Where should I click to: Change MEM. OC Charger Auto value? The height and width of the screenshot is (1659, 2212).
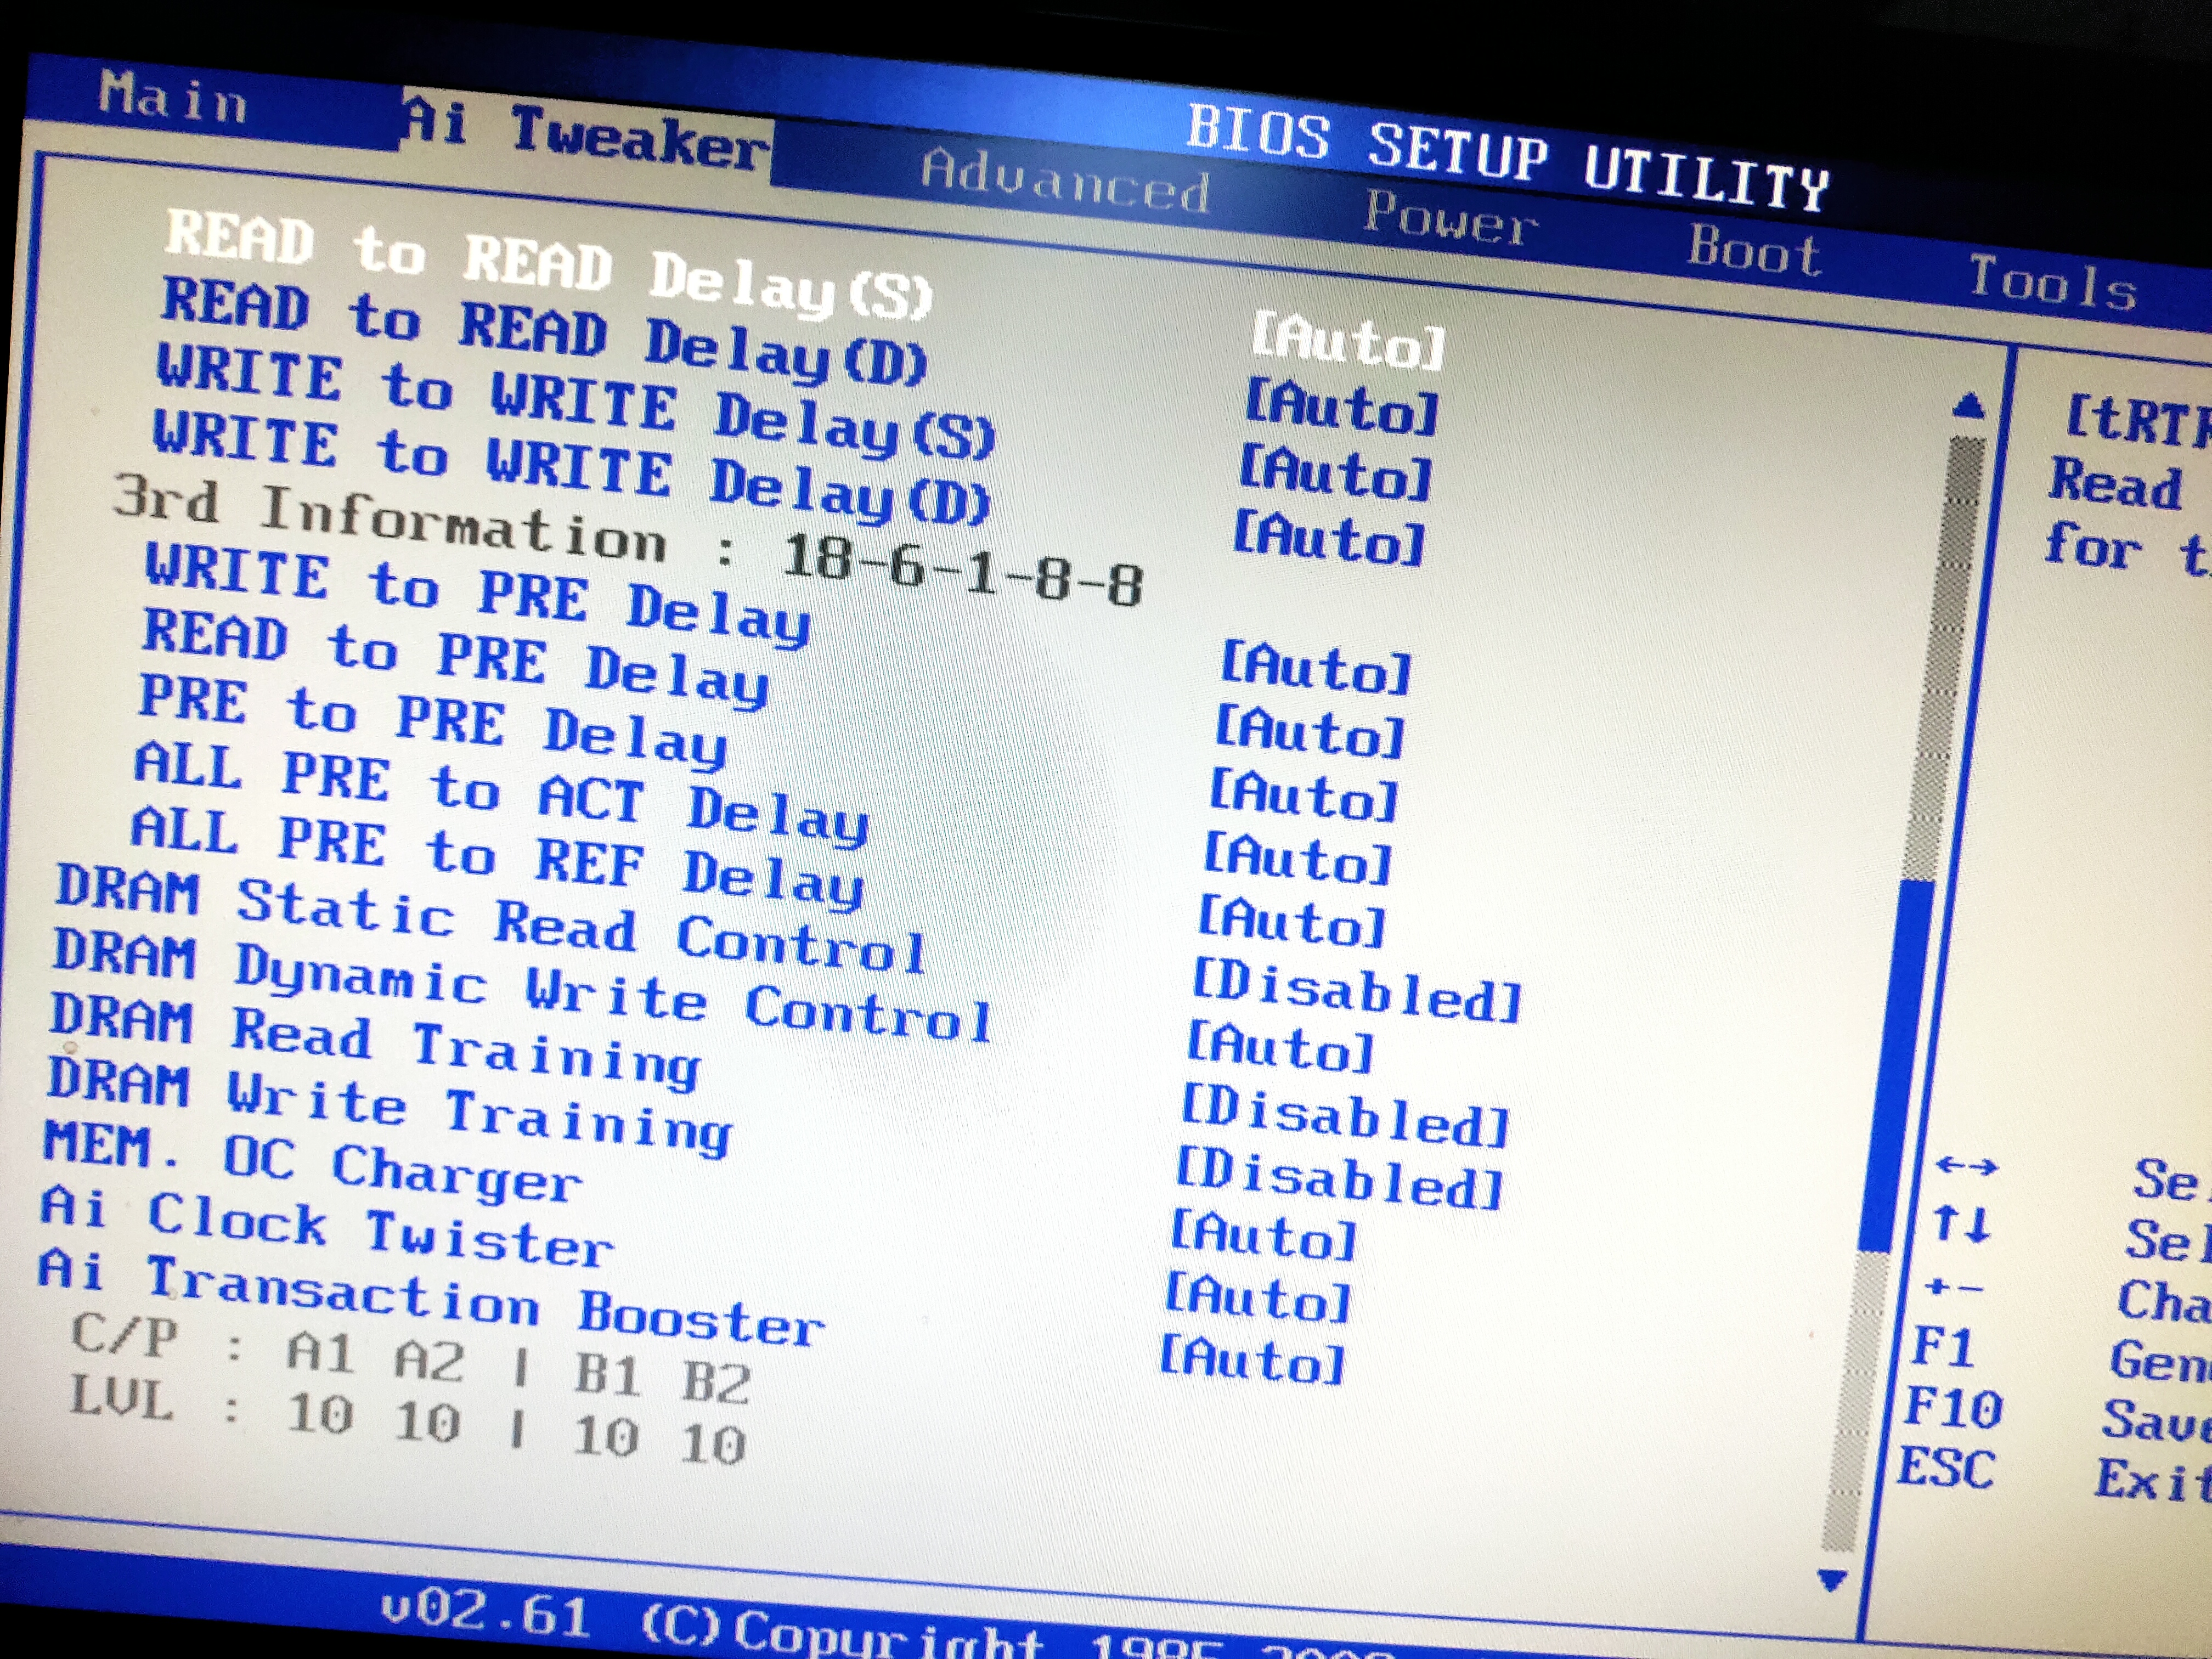point(1264,1235)
